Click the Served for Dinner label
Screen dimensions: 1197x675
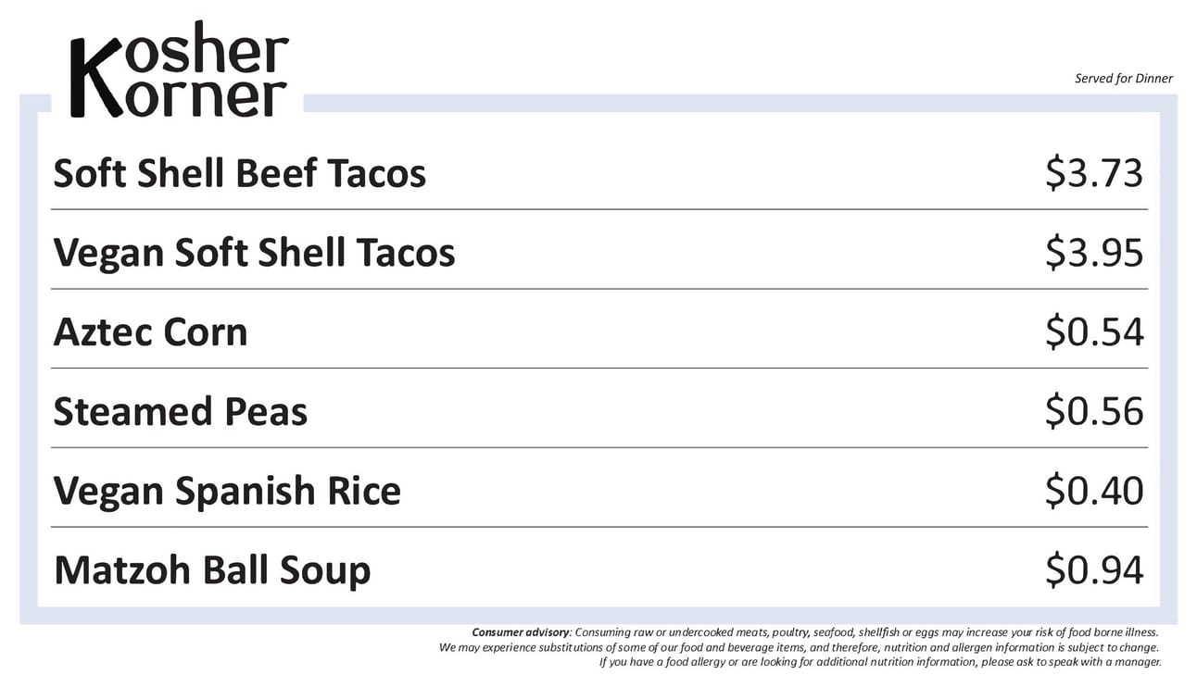[x=1124, y=79]
